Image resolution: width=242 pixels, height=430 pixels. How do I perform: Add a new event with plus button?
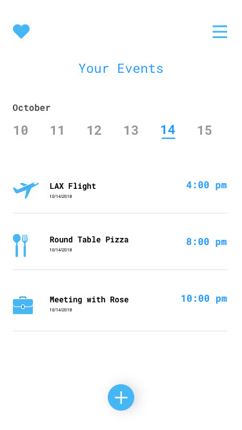coord(121,397)
